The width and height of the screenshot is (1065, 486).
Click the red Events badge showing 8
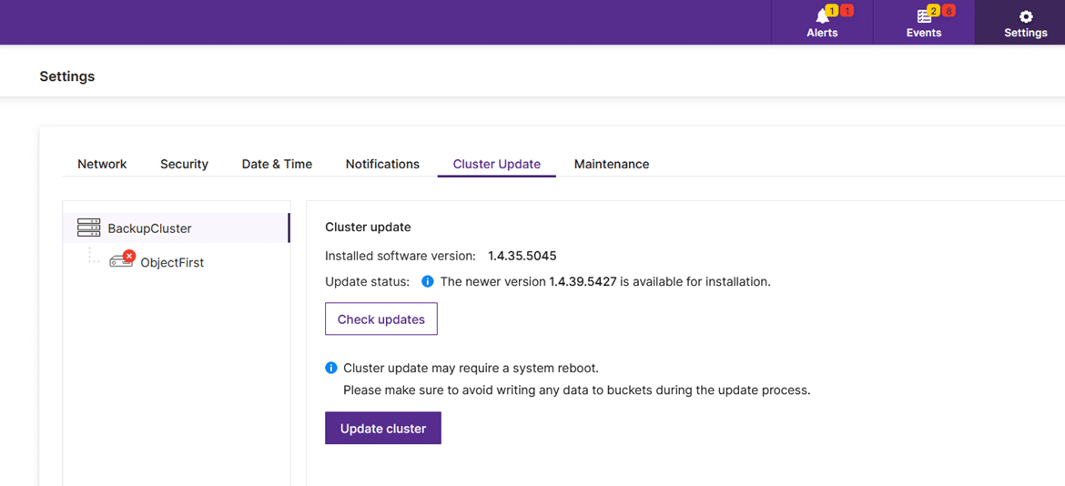948,11
